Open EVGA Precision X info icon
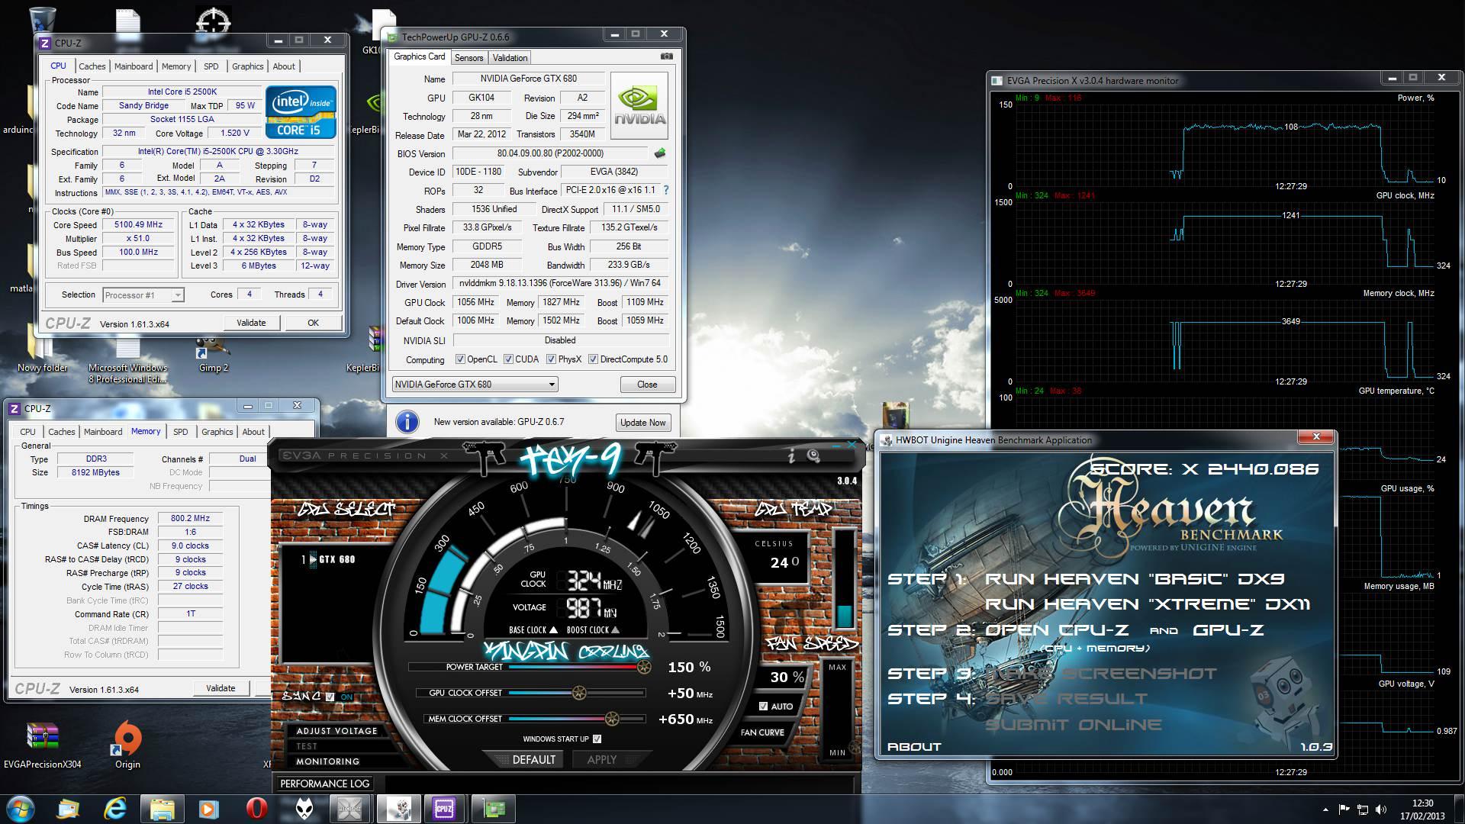1465x824 pixels. point(791,456)
